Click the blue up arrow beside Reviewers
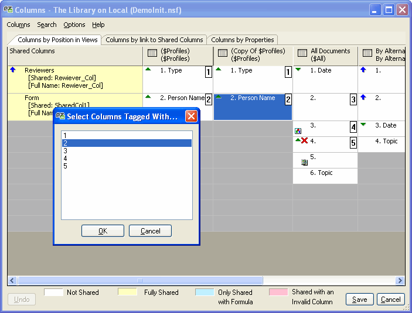The width and height of the screenshot is (412, 313). (13, 70)
